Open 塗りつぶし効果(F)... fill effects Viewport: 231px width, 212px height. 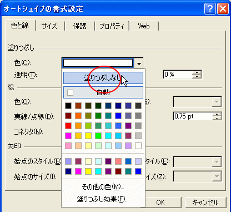coord(103,199)
